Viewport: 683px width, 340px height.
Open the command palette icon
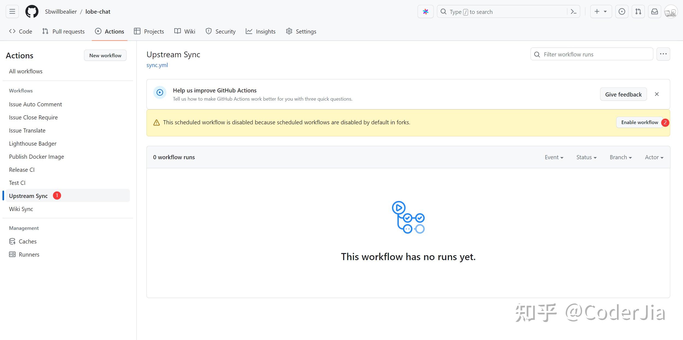click(x=573, y=11)
